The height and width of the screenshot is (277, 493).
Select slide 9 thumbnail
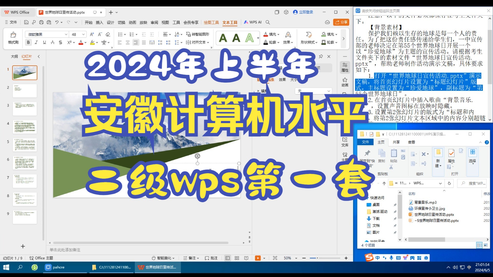coord(25,217)
